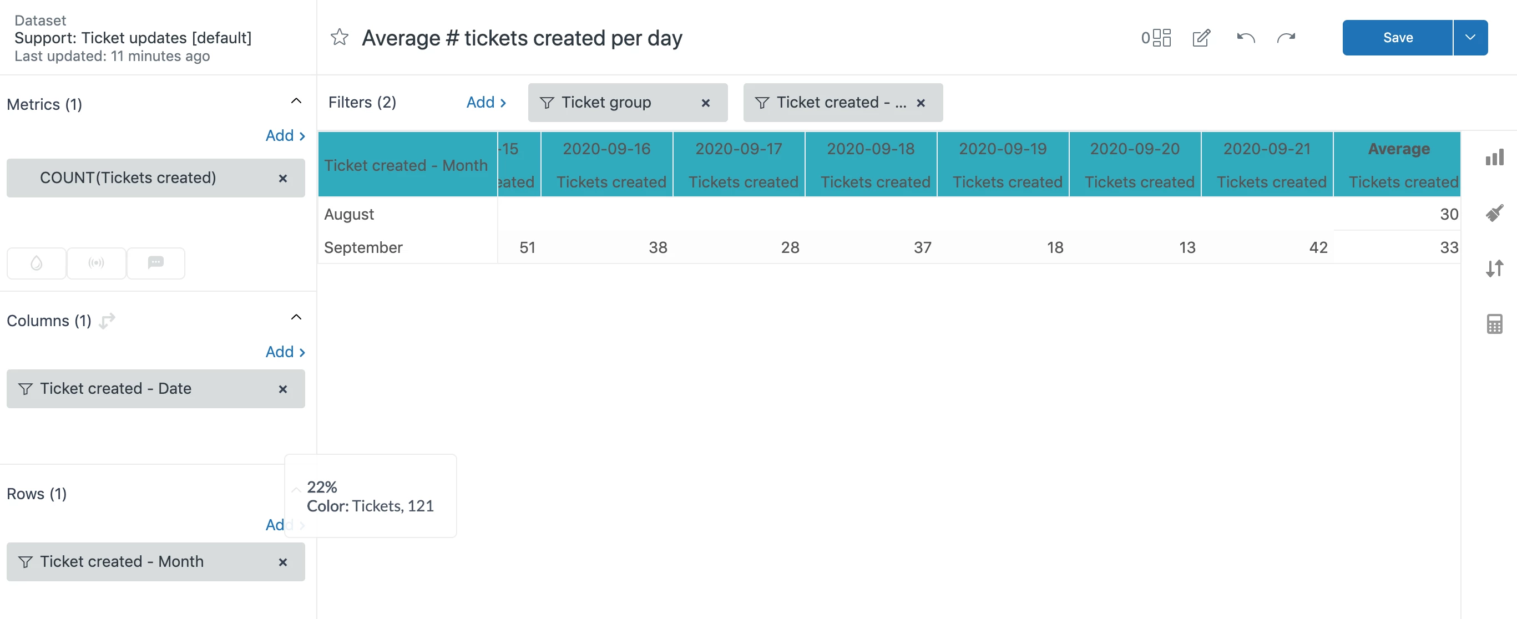Collapse the Metrics panel section

coord(296,101)
